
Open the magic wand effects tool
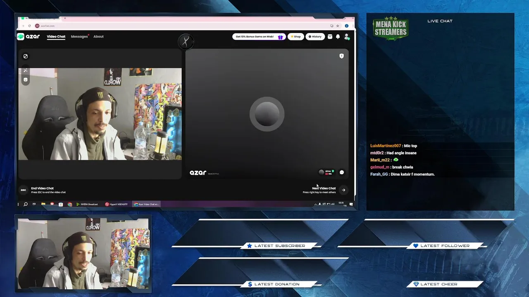point(25,71)
